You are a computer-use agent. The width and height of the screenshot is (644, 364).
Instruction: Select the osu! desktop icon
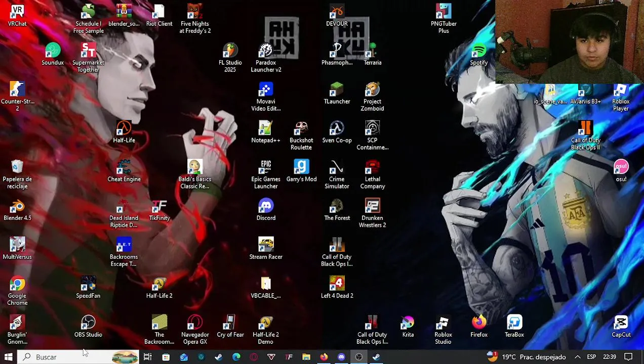[x=621, y=171]
